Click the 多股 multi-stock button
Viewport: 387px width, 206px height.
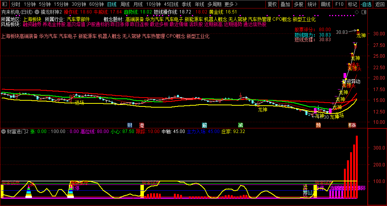[299, 4]
